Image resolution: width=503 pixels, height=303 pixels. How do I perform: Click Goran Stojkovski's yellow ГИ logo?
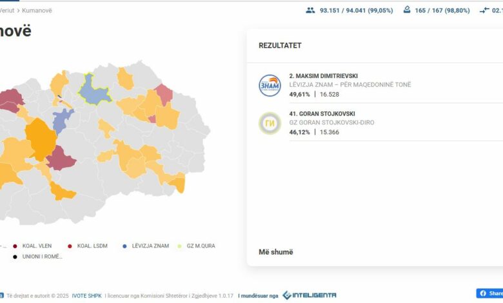click(270, 122)
